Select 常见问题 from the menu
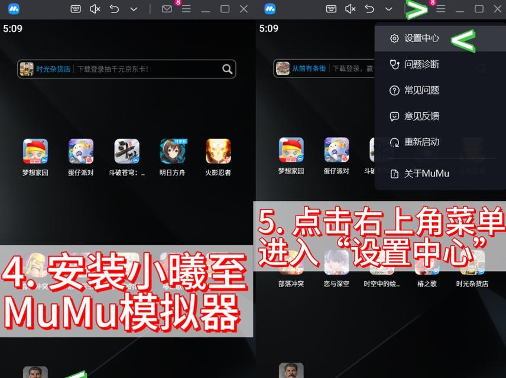The image size is (506, 378). point(440,90)
